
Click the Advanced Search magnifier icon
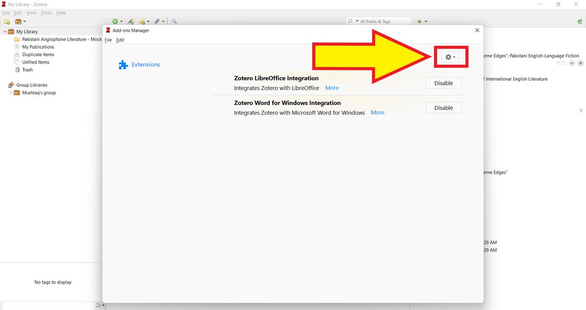pos(174,21)
